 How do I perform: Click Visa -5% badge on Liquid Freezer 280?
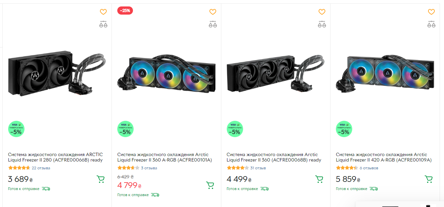pyautogui.click(x=16, y=129)
